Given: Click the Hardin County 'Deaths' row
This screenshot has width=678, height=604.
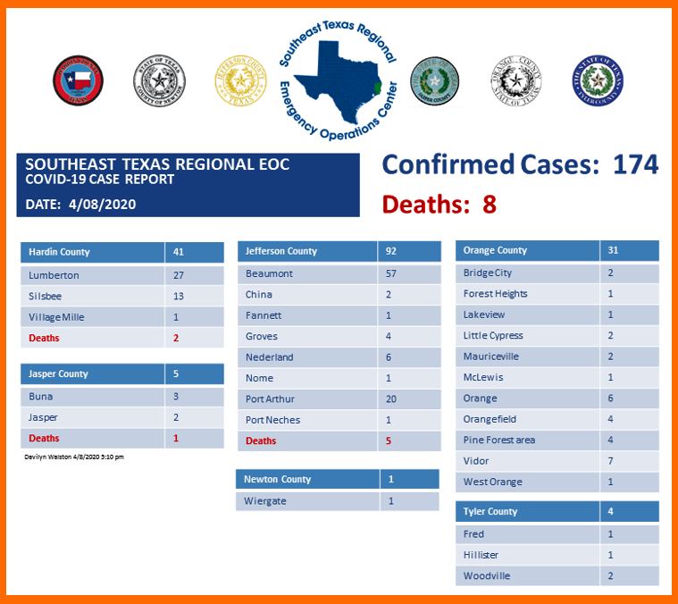Looking at the screenshot, I should tap(122, 338).
